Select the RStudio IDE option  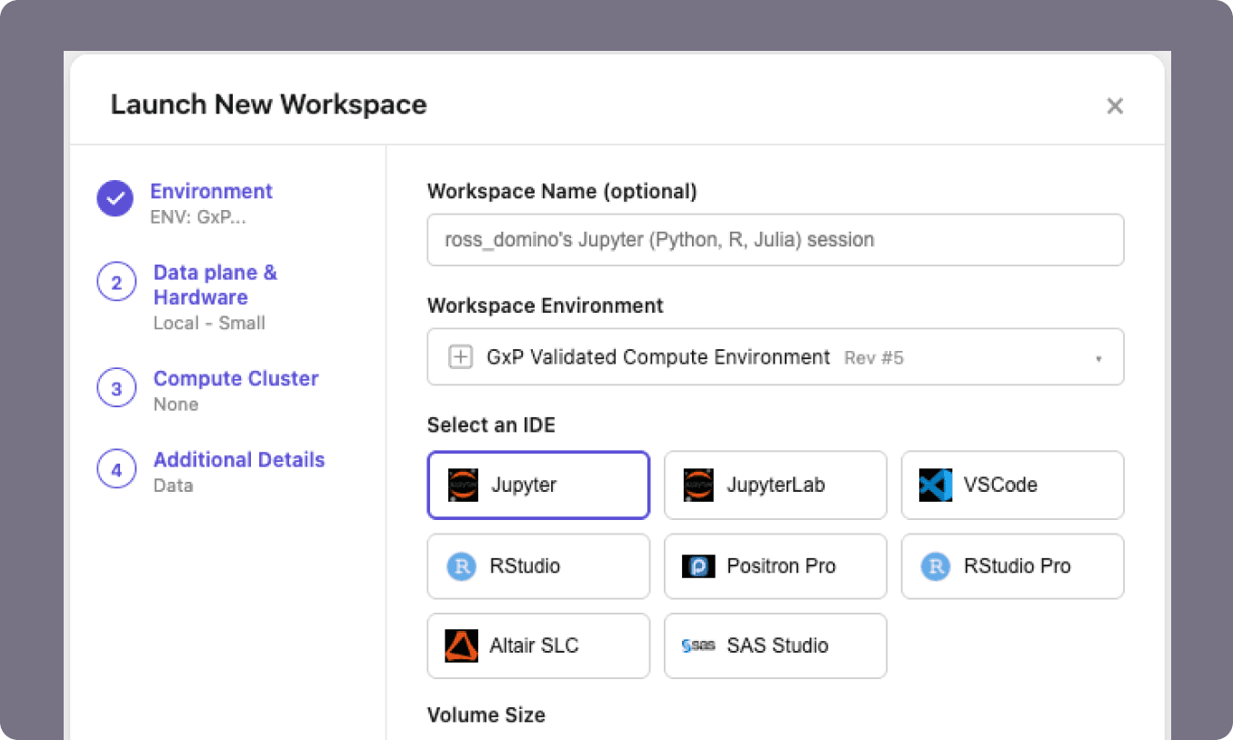pos(538,566)
